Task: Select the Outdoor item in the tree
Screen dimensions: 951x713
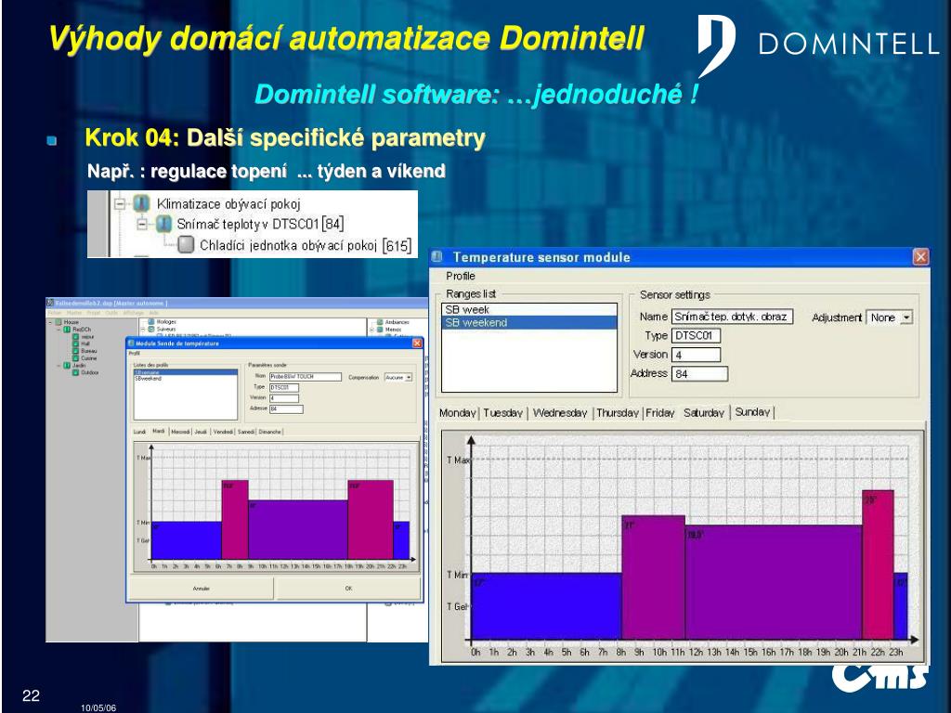Action: tap(90, 373)
